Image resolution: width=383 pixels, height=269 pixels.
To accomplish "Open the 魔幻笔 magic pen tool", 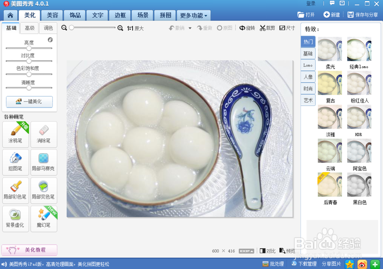I will 44,219.
